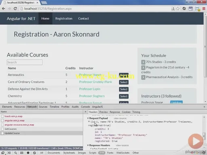Screen dimensions: 207x155
Task: Select the Care of Ordinary Creatures course
Action: click(x=124, y=82)
